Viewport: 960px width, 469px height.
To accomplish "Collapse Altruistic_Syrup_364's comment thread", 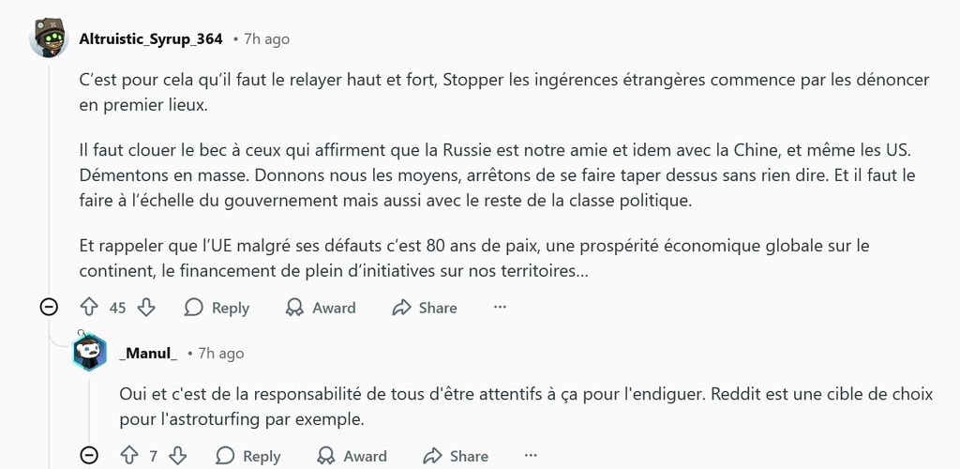I will 49,308.
